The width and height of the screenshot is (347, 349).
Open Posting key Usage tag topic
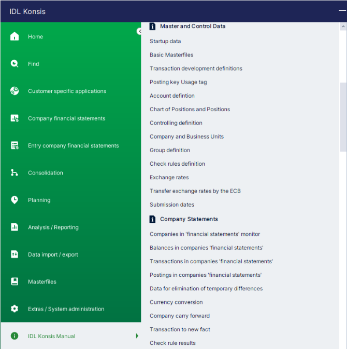pos(178,82)
